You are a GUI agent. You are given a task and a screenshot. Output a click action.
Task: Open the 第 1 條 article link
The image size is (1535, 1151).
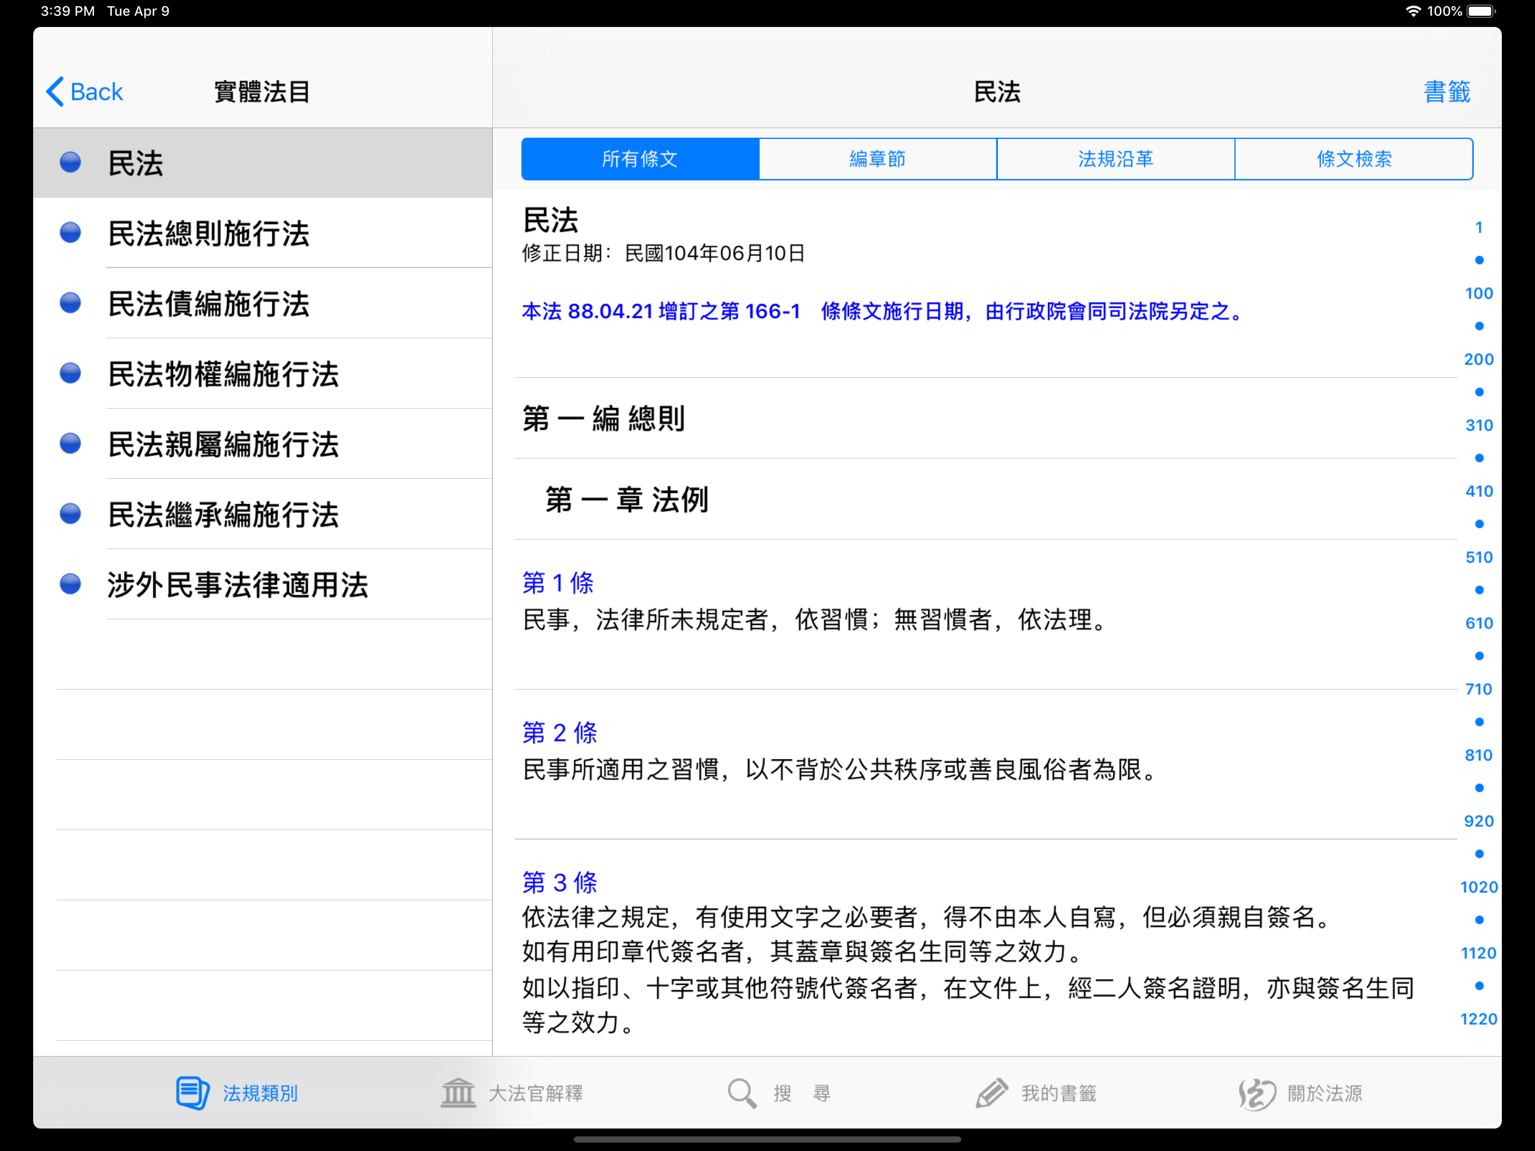tap(557, 582)
